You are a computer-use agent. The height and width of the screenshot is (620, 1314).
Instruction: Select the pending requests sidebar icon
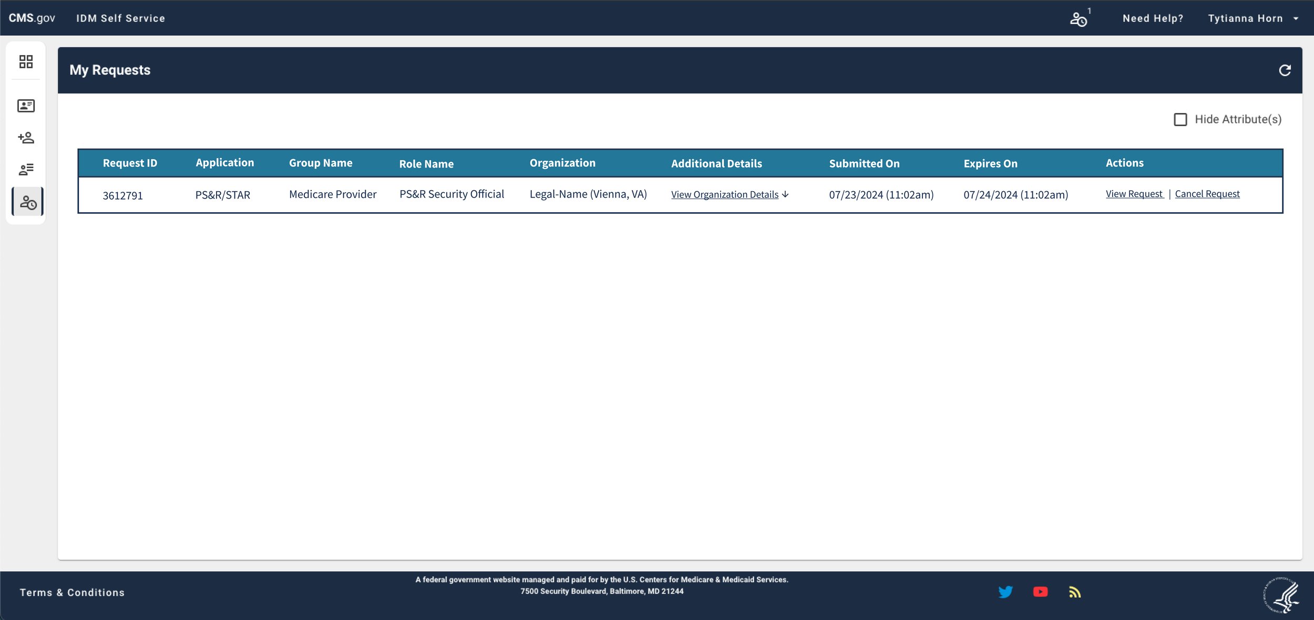[27, 202]
